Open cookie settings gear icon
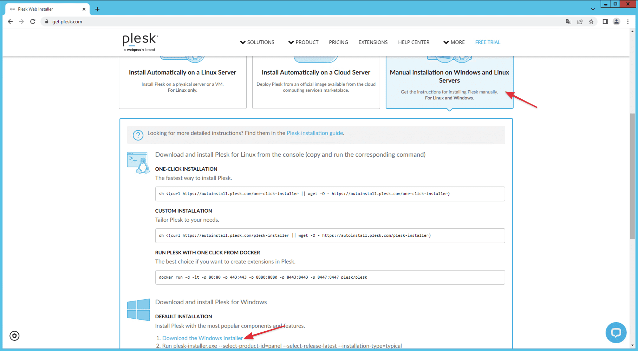Viewport: 638px width, 351px height. [14, 336]
